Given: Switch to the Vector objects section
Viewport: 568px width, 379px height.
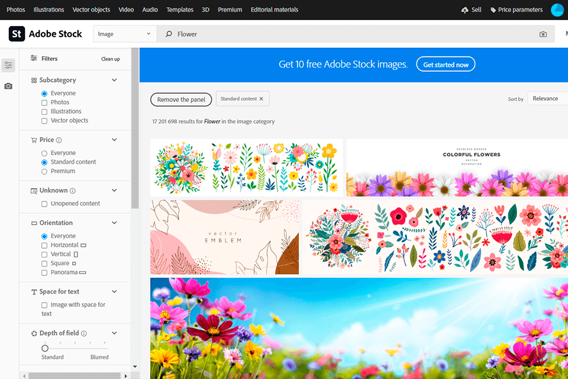Looking at the screenshot, I should point(91,9).
